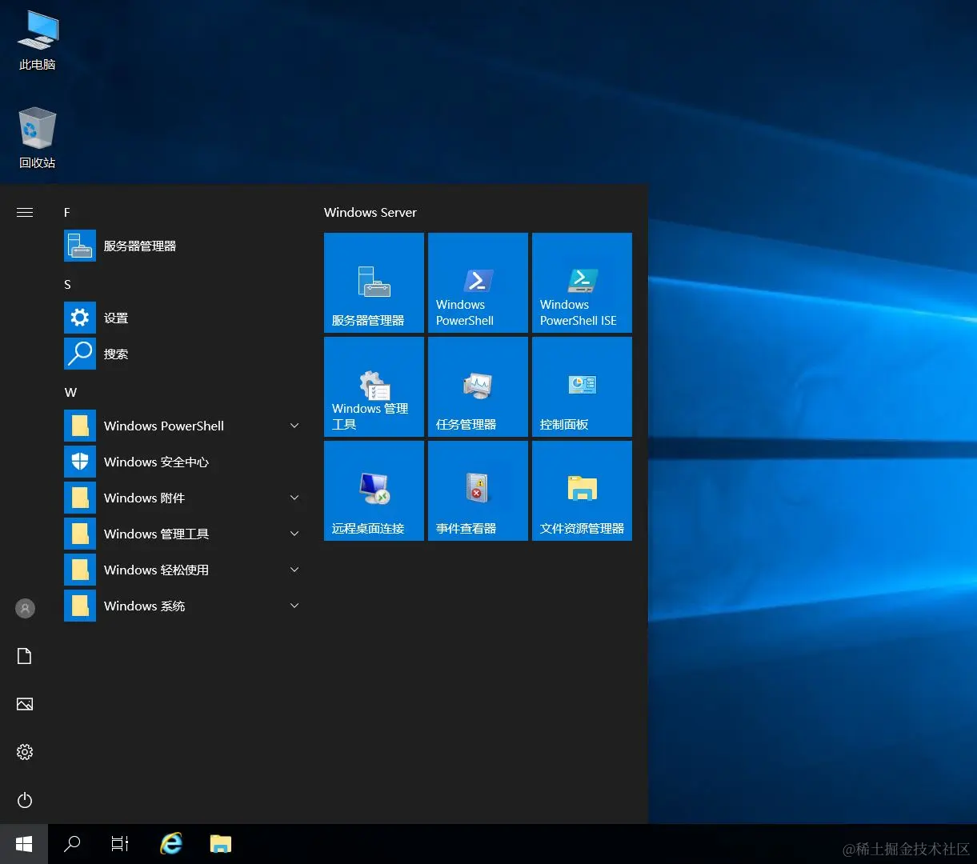Launch Internet Explorer from the taskbar
The height and width of the screenshot is (864, 977).
point(171,844)
